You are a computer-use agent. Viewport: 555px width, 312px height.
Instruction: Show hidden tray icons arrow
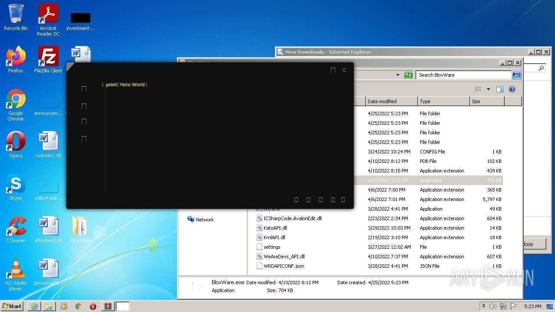[x=483, y=306]
